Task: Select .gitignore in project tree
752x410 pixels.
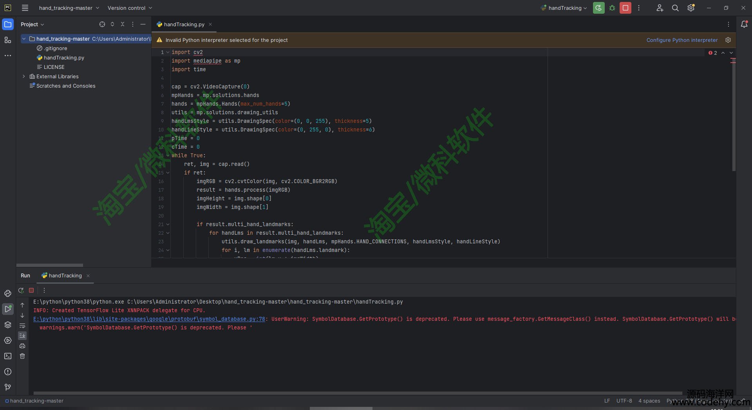Action: point(56,48)
